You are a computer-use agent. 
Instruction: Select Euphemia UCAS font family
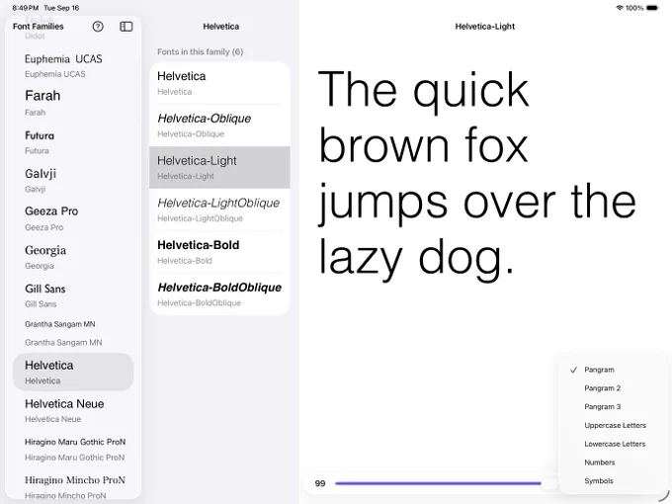click(73, 66)
